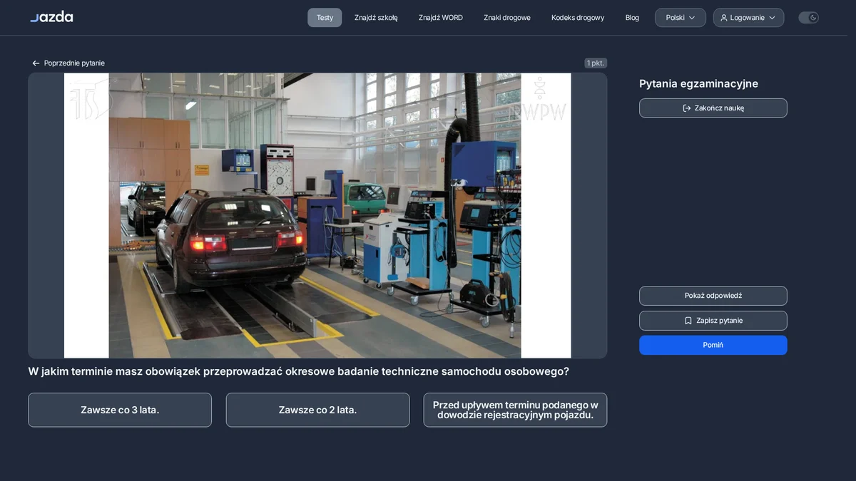Image resolution: width=856 pixels, height=481 pixels.
Task: Click the bookmark icon in Zapisz pytanie
Action: click(688, 321)
